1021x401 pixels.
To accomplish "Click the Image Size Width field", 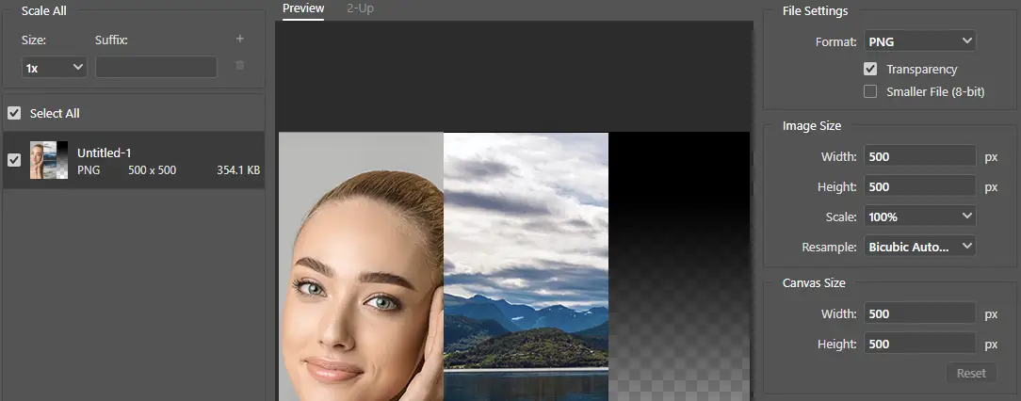I will coord(920,156).
